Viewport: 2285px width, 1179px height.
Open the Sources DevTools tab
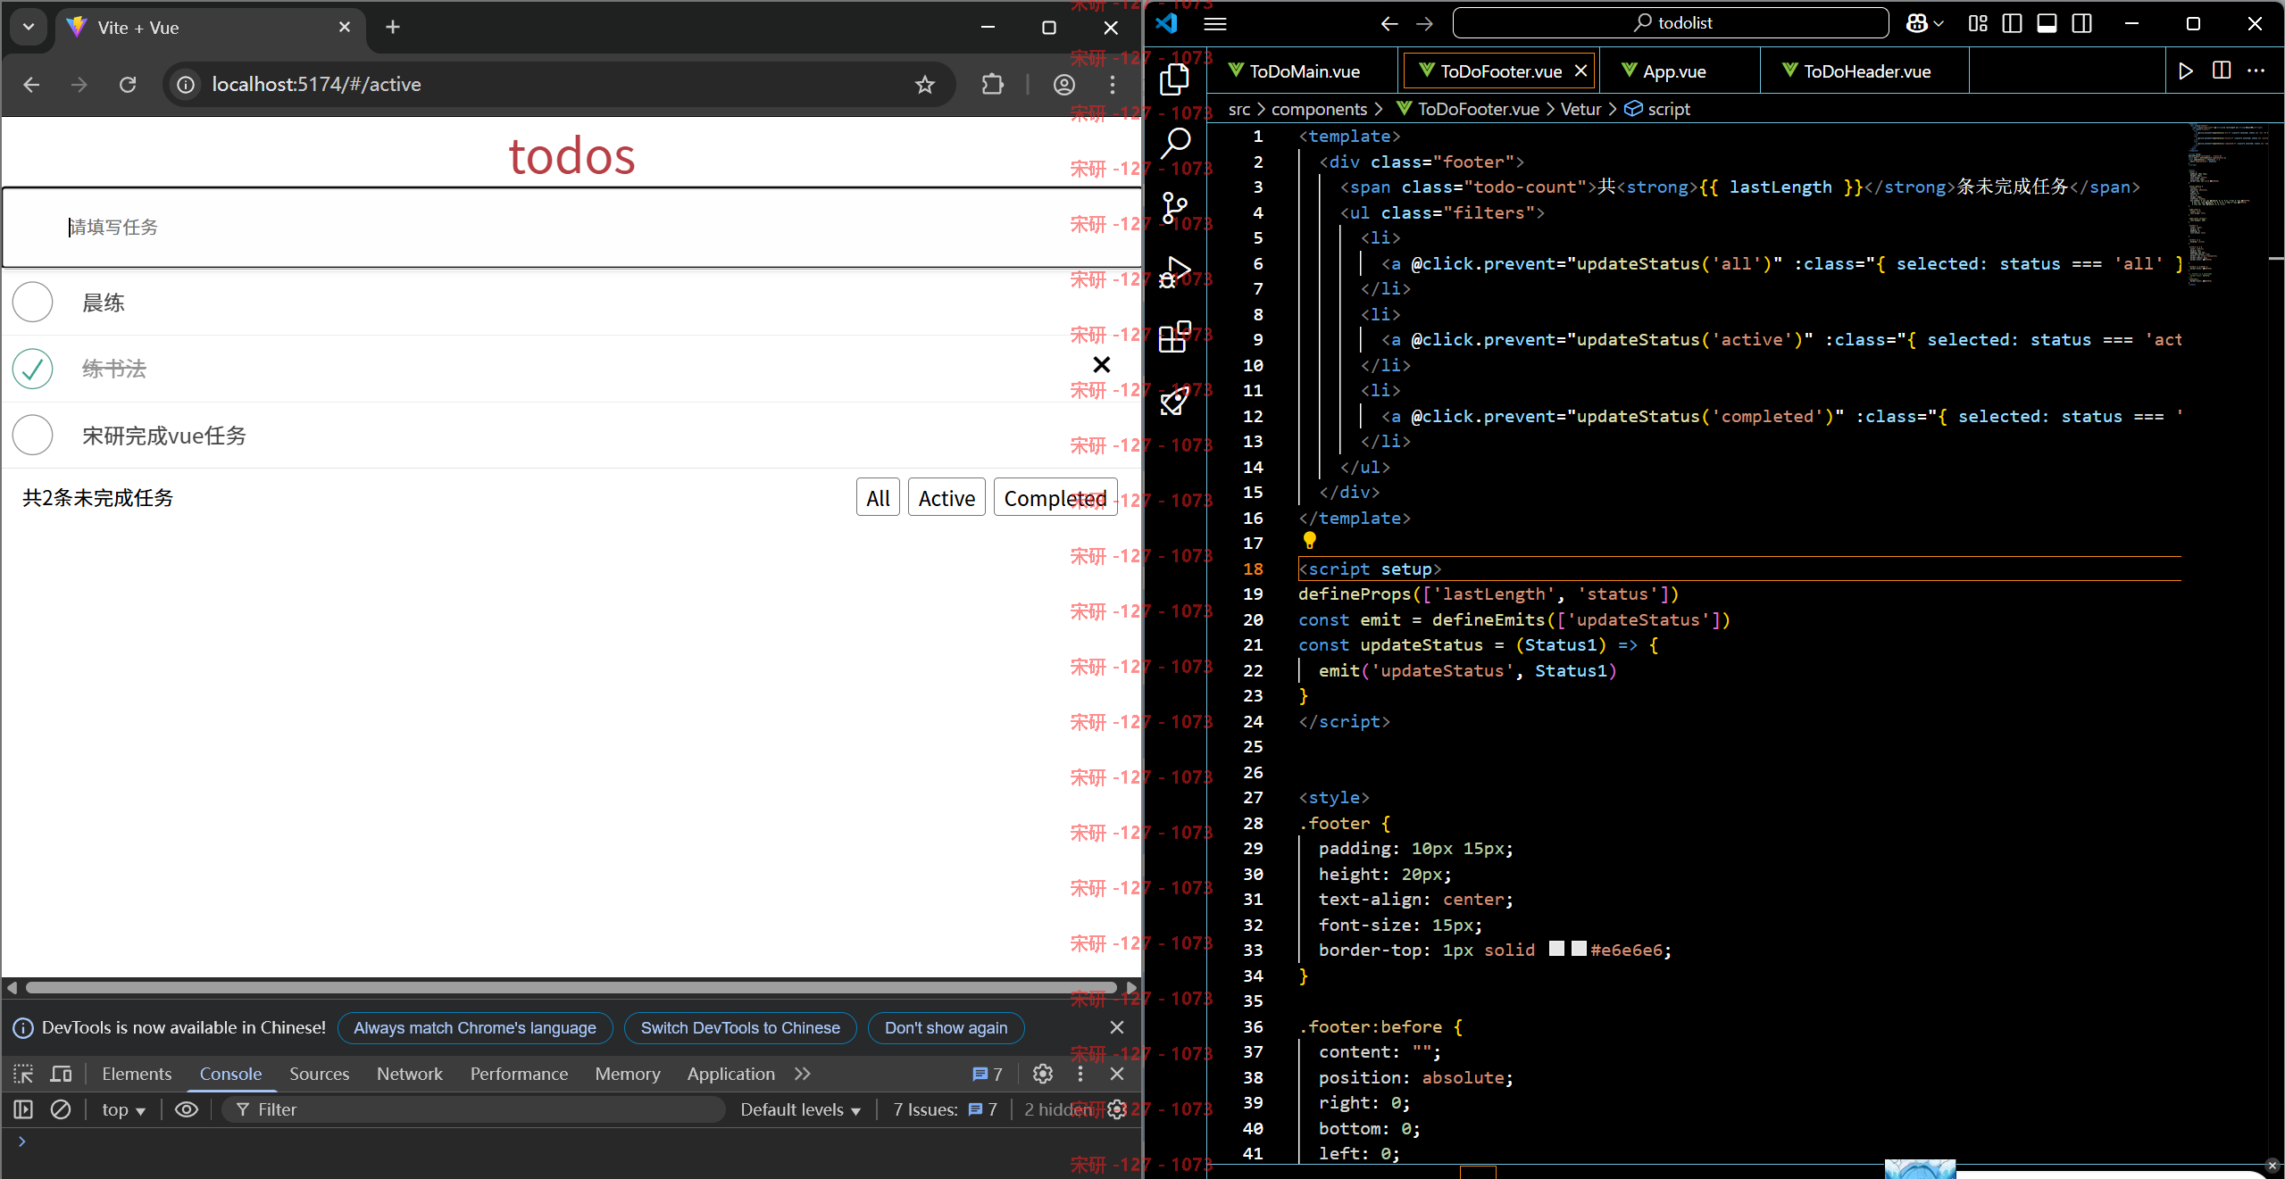pos(319,1074)
